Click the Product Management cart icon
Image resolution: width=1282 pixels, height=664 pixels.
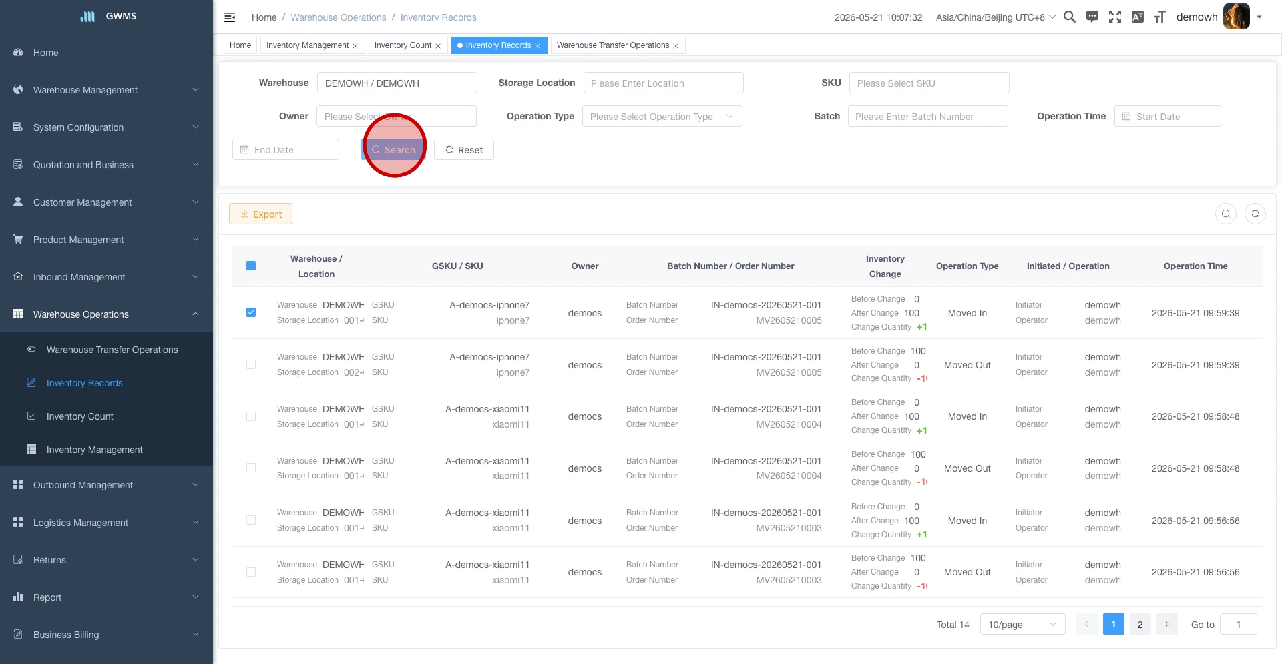coord(18,239)
